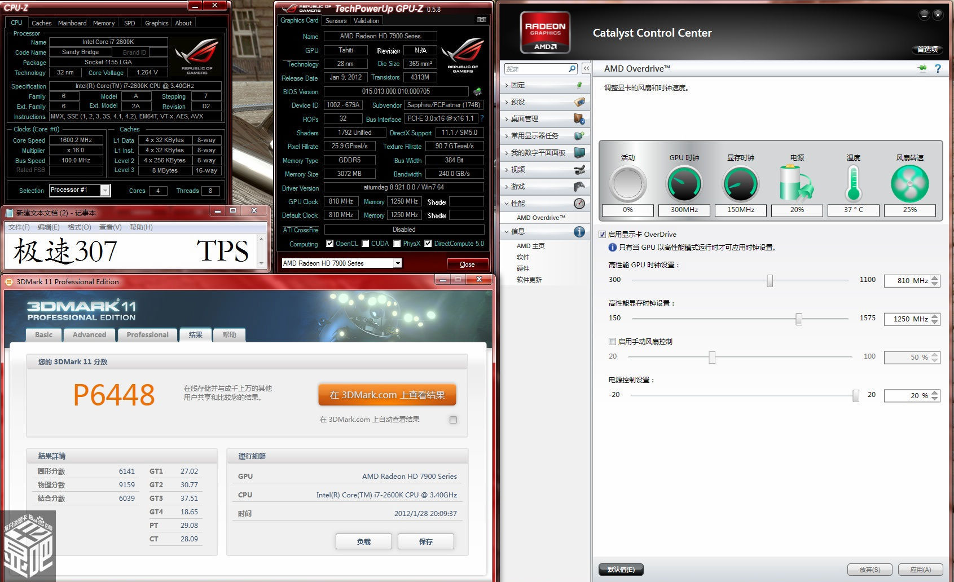This screenshot has height=582, width=954.
Task: Click the green pin icon beside AMD Overdrive title
Action: (922, 68)
